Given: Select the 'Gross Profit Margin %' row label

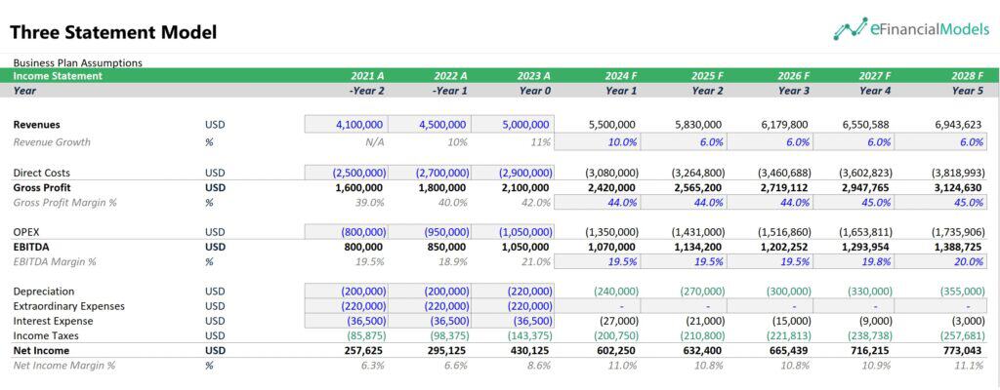Looking at the screenshot, I should pos(65,203).
